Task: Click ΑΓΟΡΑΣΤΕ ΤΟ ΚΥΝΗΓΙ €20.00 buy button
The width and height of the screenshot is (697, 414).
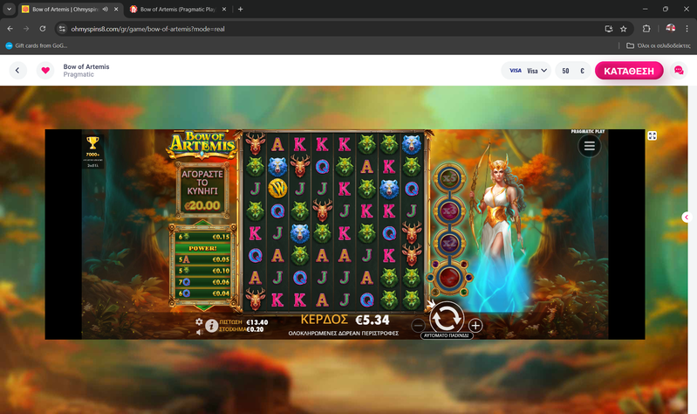Action: [202, 190]
